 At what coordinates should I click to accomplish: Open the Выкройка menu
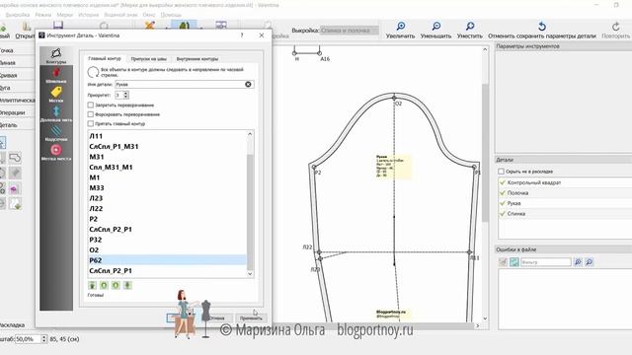[x=18, y=15]
